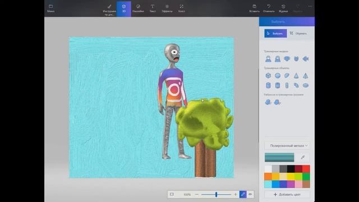
Task: Choose the doughnut 3D object
Action: (x=306, y=85)
